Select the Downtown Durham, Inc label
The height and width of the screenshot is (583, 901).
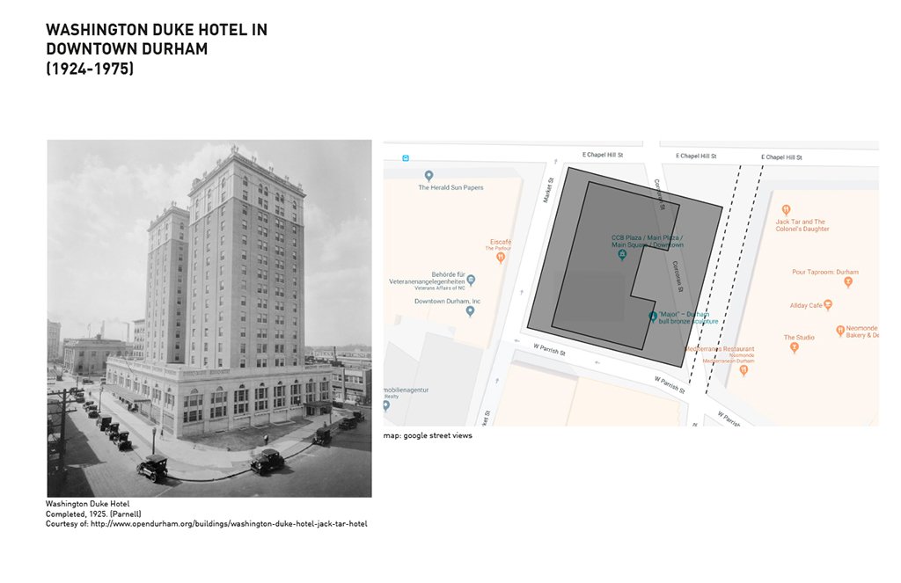447,301
